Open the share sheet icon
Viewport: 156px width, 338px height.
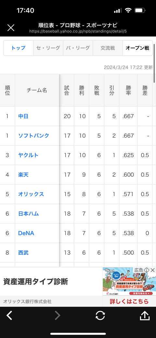click(145, 316)
